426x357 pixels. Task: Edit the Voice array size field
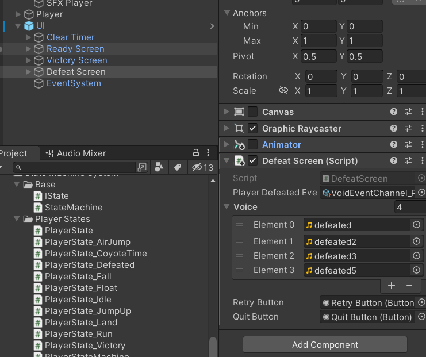point(410,207)
